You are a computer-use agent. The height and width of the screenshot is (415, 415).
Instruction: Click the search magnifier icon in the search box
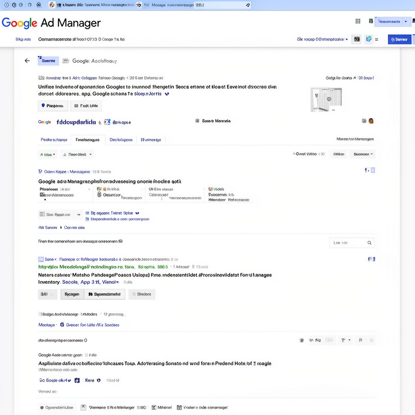tap(369, 243)
